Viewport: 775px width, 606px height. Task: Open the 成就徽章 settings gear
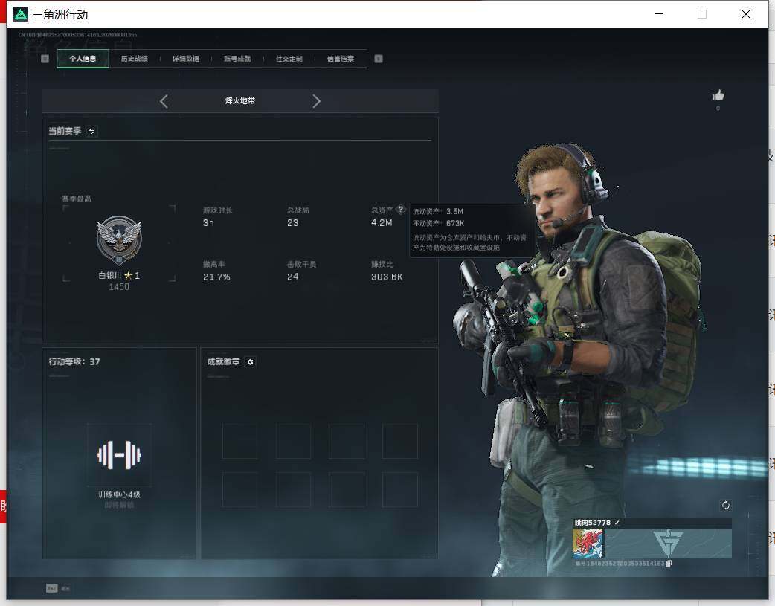(x=250, y=362)
